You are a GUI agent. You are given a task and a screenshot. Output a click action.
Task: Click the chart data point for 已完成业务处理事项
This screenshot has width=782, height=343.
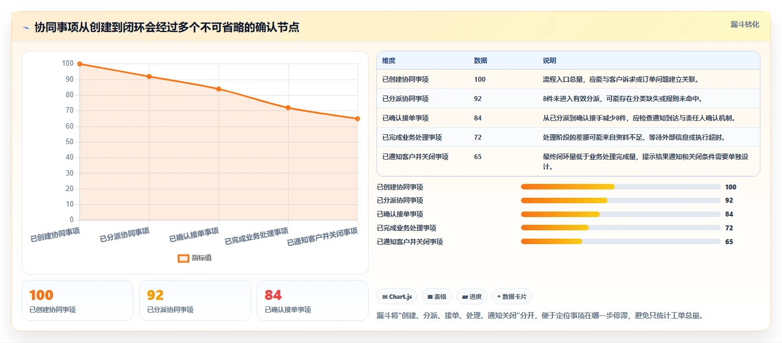click(x=288, y=108)
